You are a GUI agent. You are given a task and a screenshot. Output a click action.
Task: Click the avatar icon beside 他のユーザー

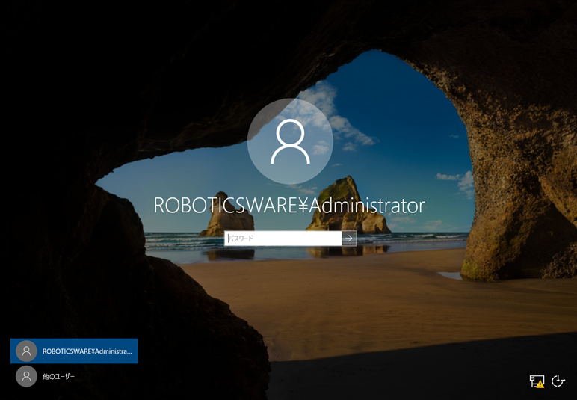[x=26, y=376]
